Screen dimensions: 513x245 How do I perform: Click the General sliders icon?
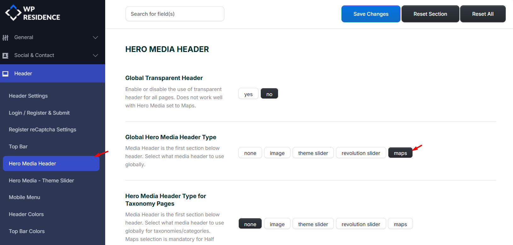click(x=5, y=37)
